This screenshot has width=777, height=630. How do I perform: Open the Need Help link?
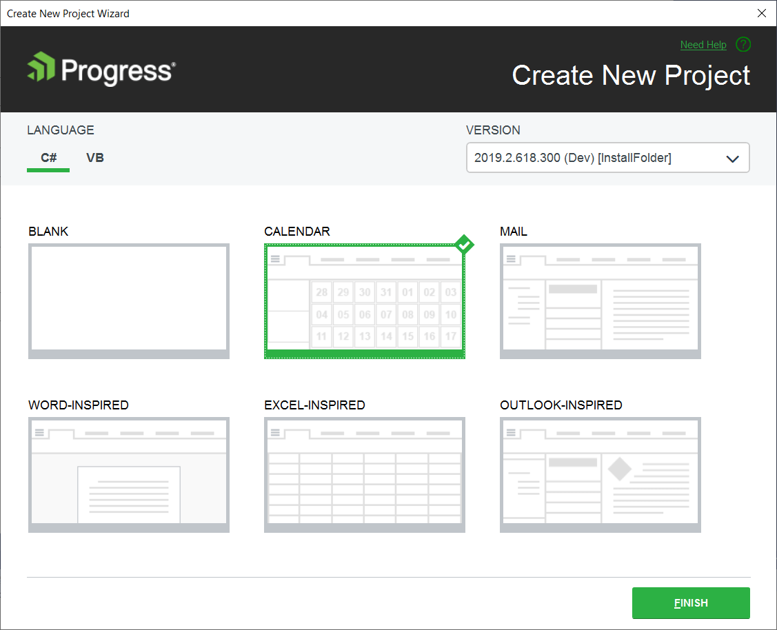tap(703, 44)
